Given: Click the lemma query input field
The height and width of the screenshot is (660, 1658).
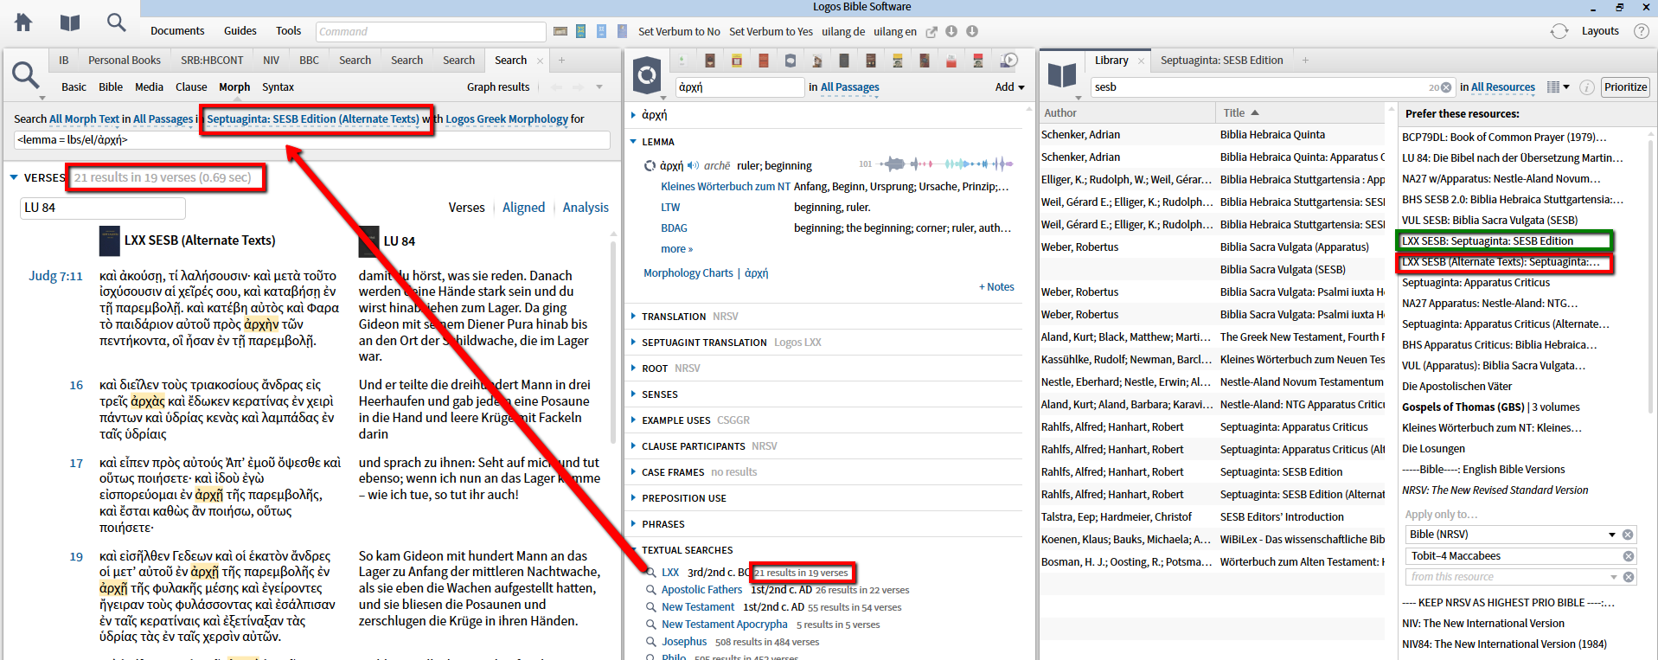Looking at the screenshot, I should pos(311,140).
